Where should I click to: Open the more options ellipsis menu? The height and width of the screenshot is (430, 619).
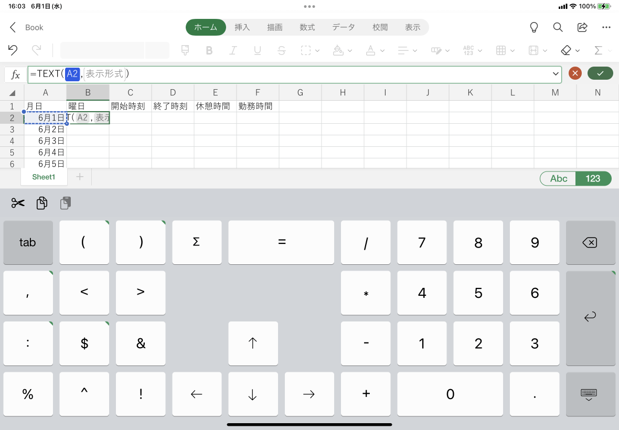pos(606,27)
